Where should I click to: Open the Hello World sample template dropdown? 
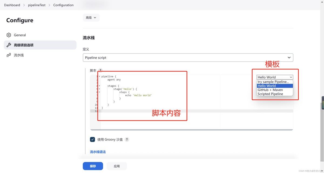[275, 77]
